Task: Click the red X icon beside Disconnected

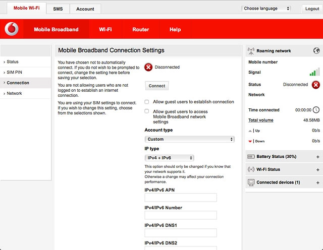Action: [148, 67]
